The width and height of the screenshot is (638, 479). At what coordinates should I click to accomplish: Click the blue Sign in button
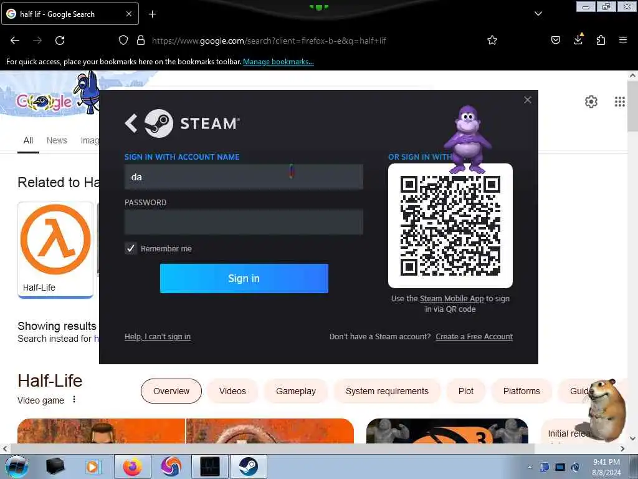[x=244, y=278]
